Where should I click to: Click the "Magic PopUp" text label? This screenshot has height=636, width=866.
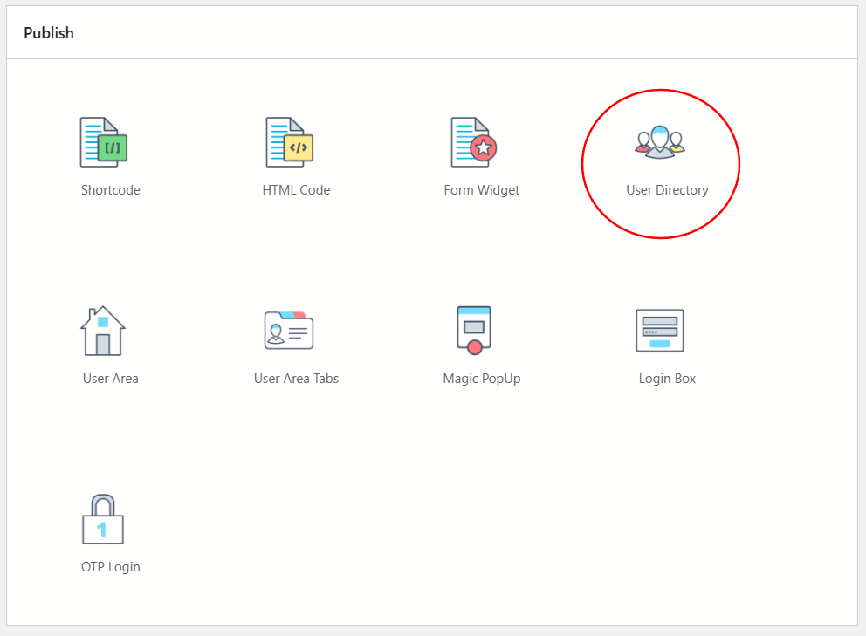[481, 379]
